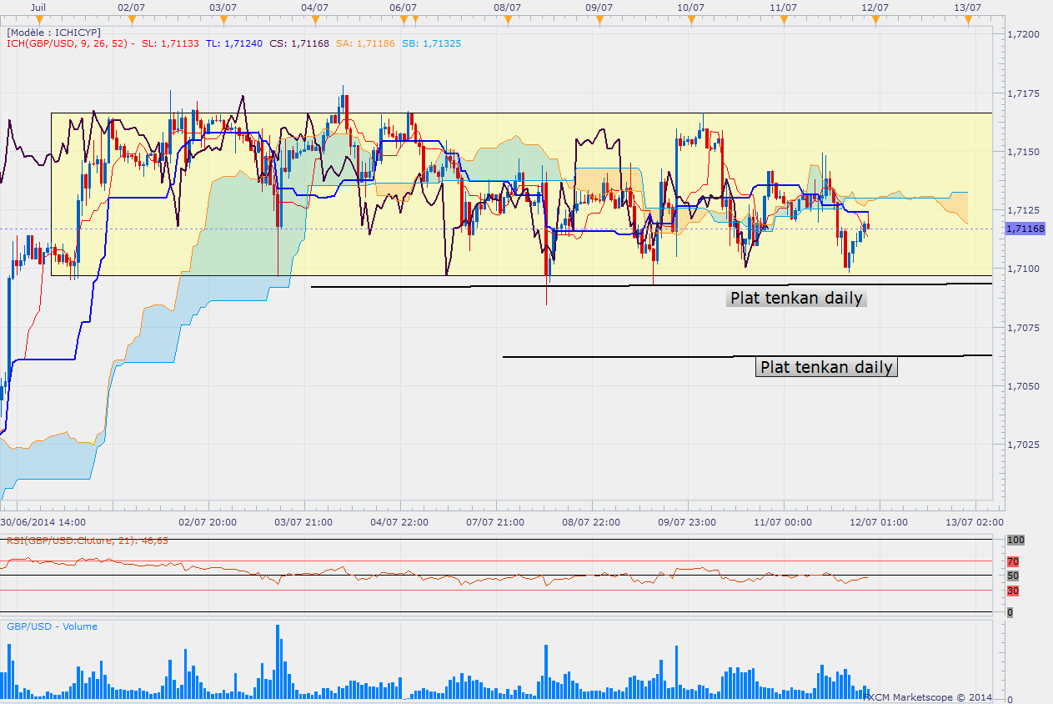
Task: Click the RSI 100 level label
Action: 1015,541
